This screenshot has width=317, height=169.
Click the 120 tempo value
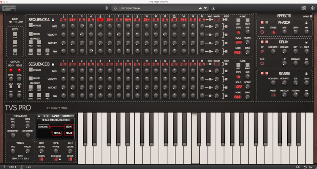pyautogui.click(x=29, y=167)
